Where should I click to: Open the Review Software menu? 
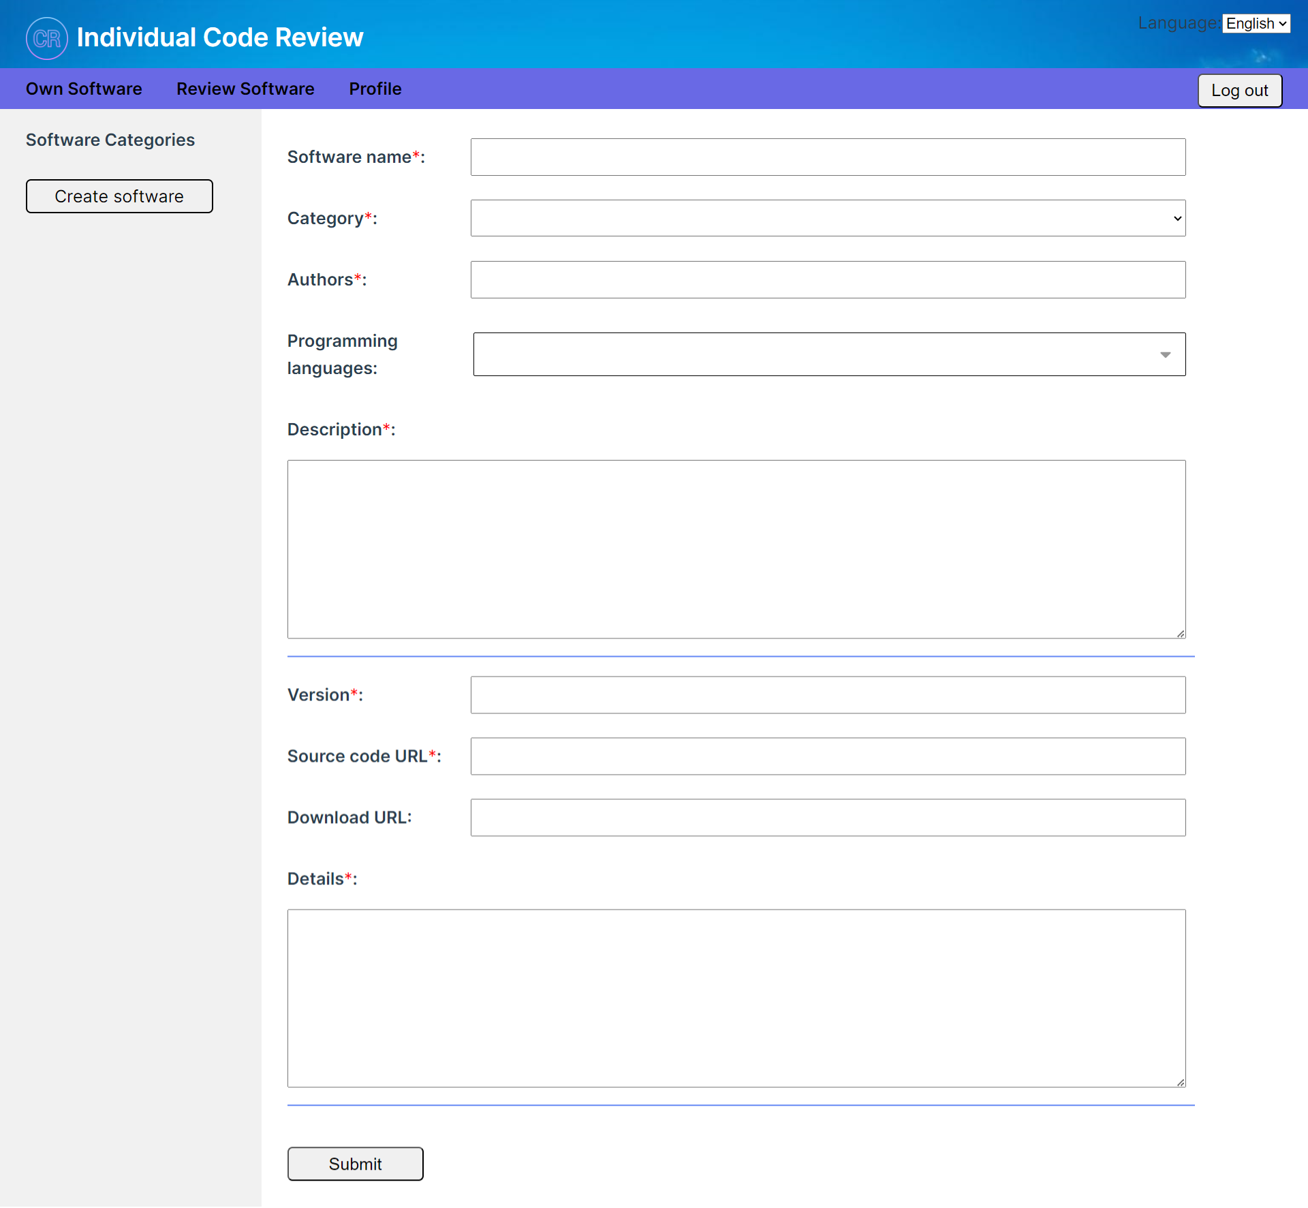pyautogui.click(x=245, y=89)
